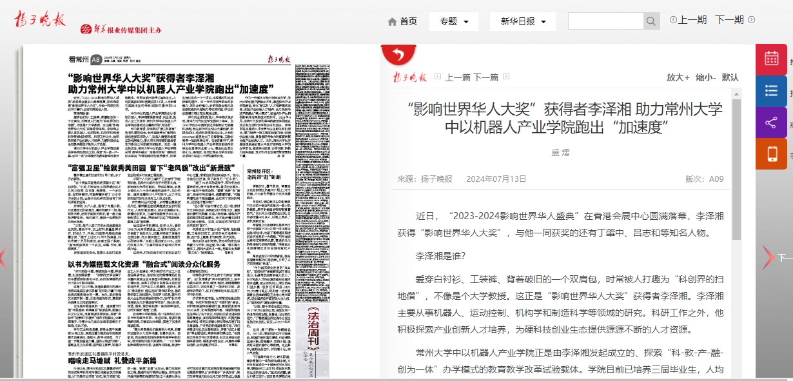
Task: Open the calendar date picker icon
Action: pyautogui.click(x=771, y=59)
